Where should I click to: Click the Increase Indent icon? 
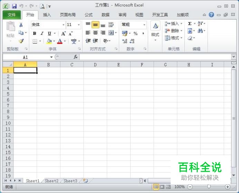tap(95, 41)
